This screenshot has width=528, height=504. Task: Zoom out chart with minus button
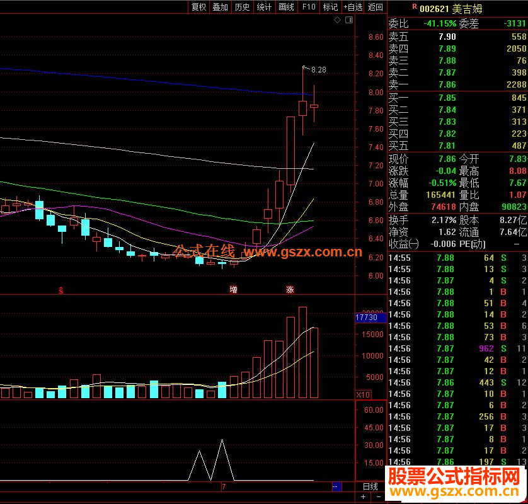[379, 497]
